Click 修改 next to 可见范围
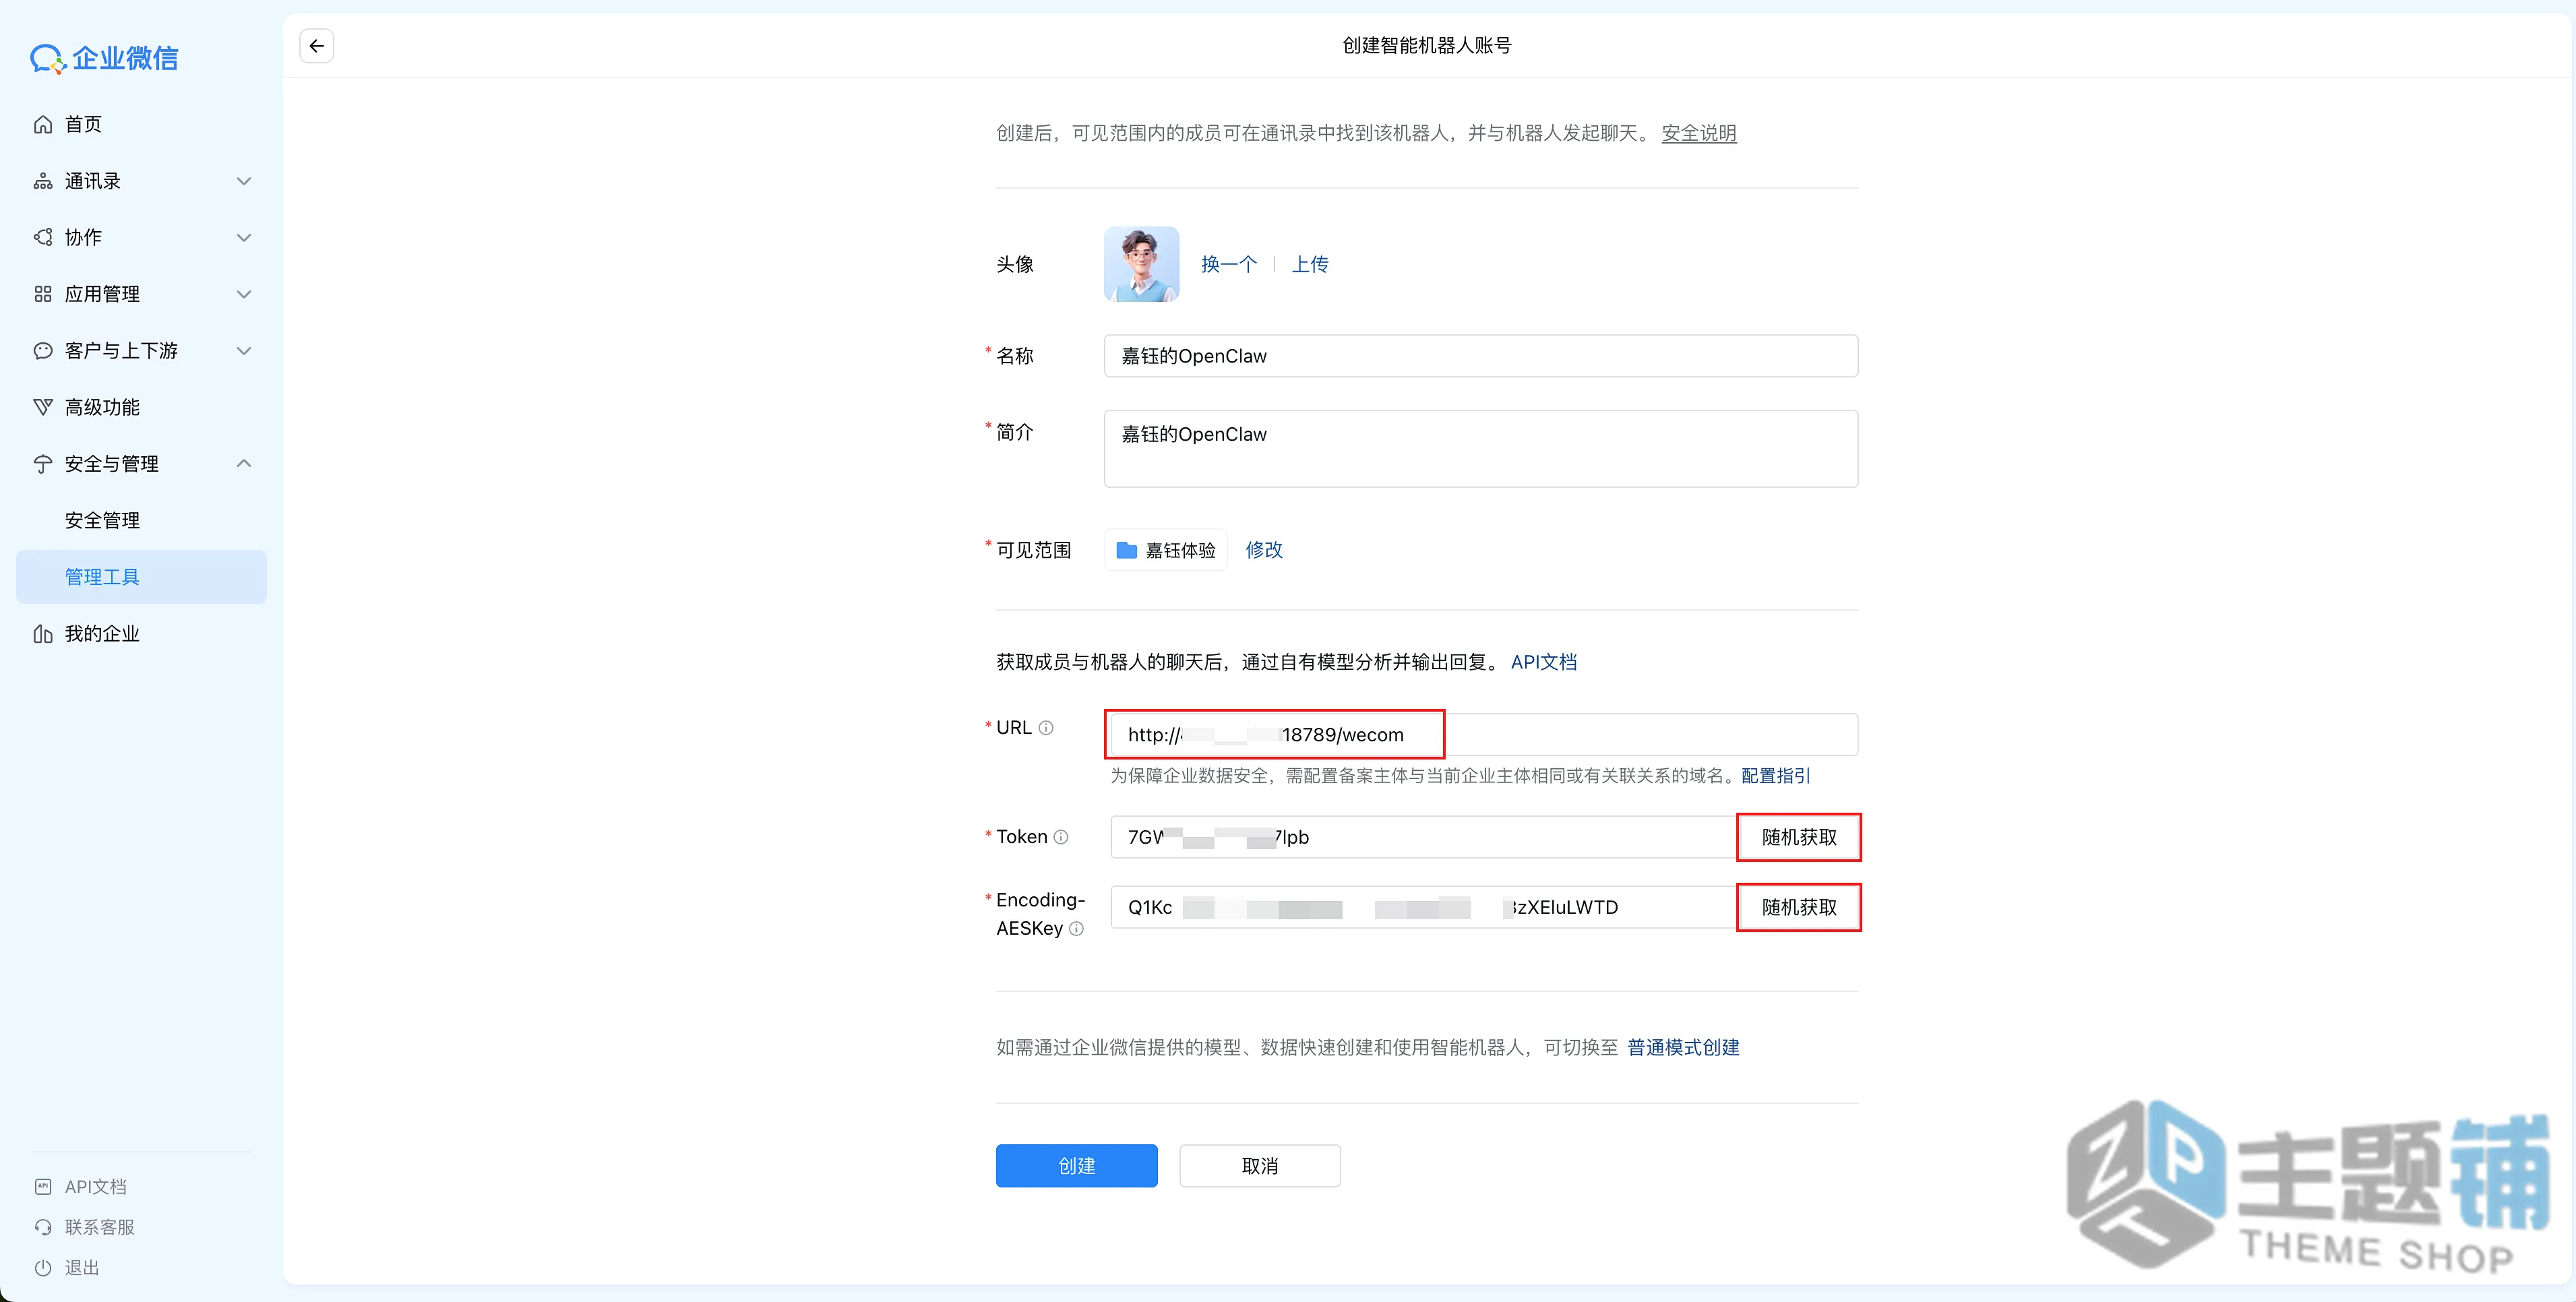The height and width of the screenshot is (1302, 2576). (1263, 550)
